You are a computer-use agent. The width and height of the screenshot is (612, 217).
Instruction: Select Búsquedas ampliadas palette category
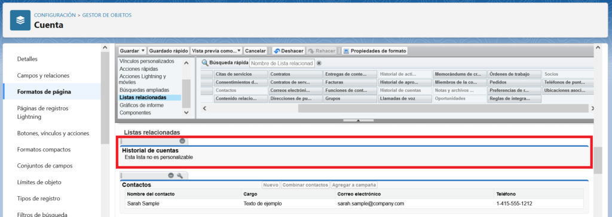(145, 90)
